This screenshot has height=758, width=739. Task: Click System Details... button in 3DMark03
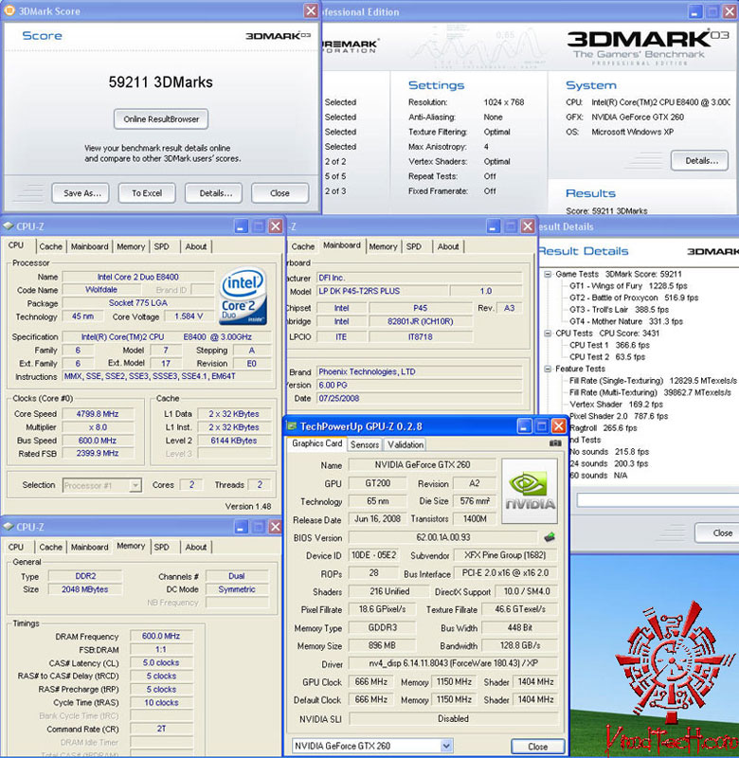699,160
